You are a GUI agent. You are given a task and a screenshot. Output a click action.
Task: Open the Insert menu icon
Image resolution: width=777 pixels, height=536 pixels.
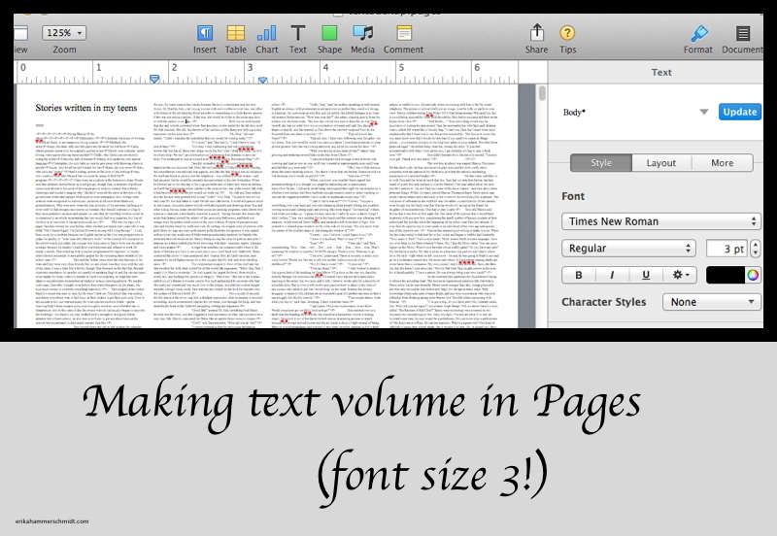tap(205, 34)
